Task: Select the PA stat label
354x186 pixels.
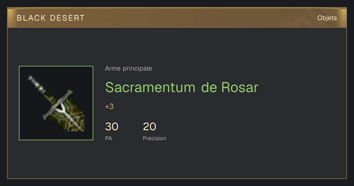Action: [x=109, y=138]
